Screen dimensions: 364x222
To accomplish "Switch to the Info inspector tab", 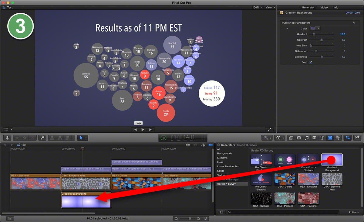I will coord(336,8).
